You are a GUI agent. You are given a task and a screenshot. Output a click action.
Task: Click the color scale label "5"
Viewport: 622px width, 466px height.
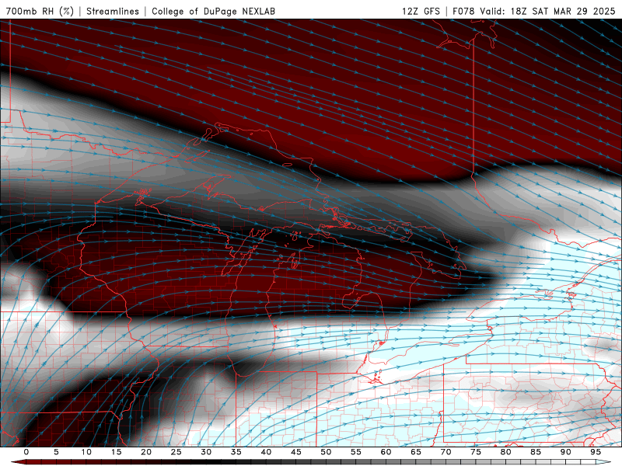pos(56,452)
